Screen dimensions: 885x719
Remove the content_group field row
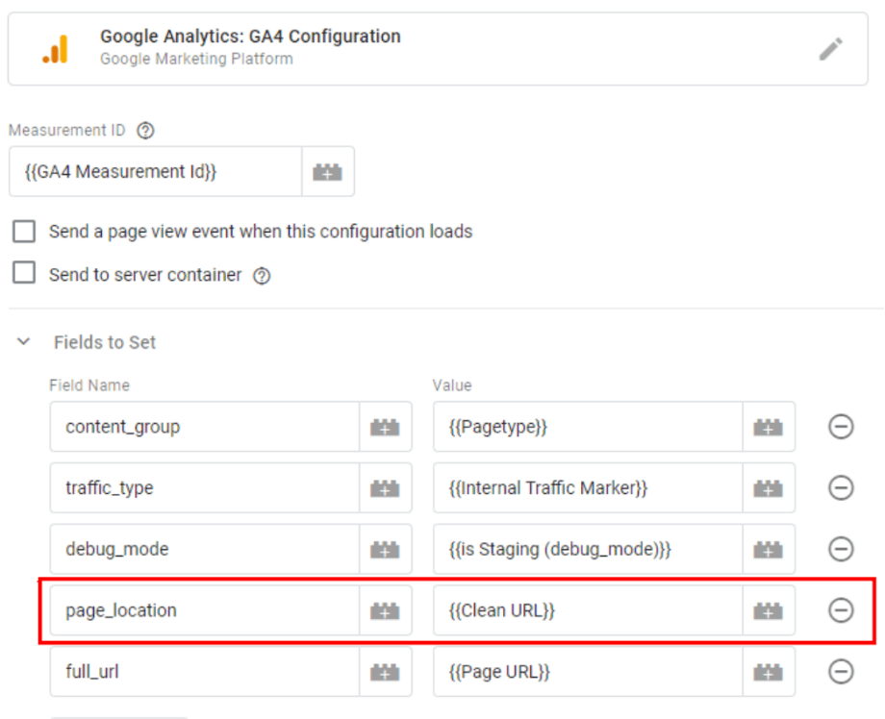tap(841, 427)
